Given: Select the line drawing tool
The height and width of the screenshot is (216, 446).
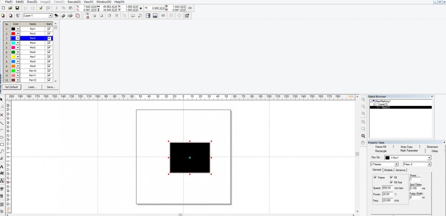Looking at the screenshot, I should [2, 123].
